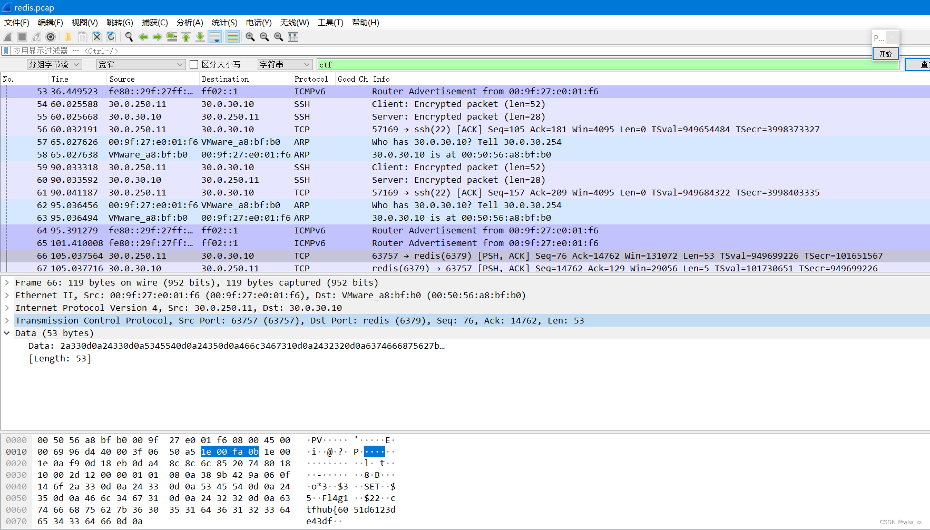This screenshot has width=930, height=530.
Task: Click the 查找 find button
Action: (918, 64)
